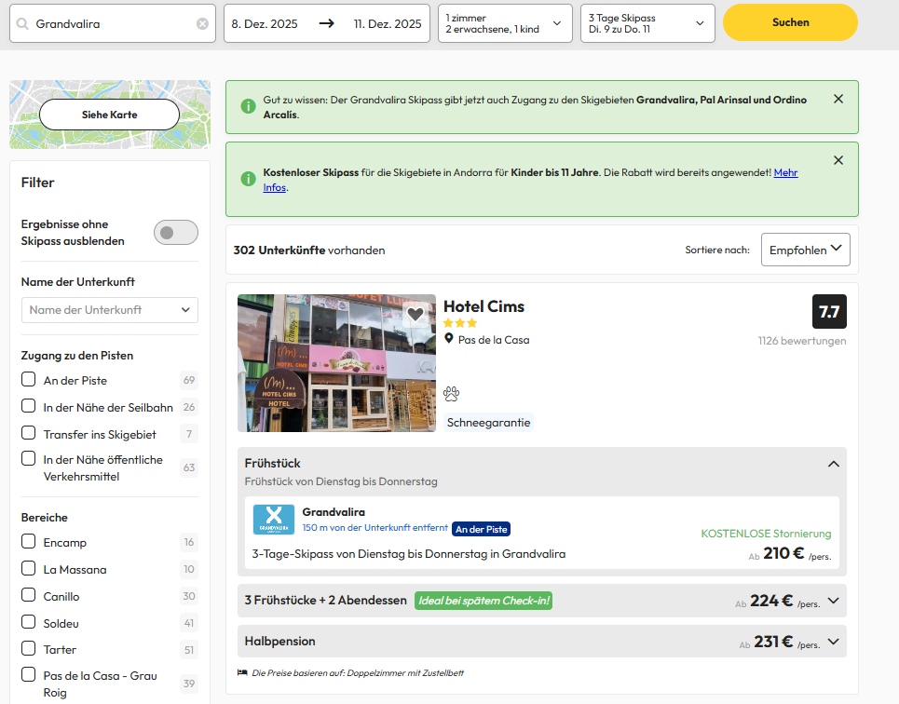The height and width of the screenshot is (704, 899).
Task: Check Pas de la Casa - Grau Roig
Action: click(28, 675)
